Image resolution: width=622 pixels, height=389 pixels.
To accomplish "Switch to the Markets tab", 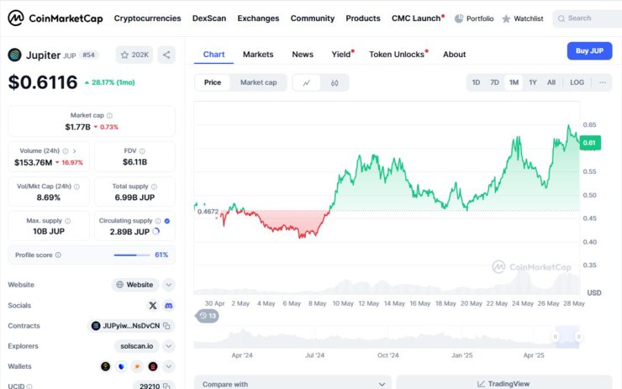I will click(258, 55).
